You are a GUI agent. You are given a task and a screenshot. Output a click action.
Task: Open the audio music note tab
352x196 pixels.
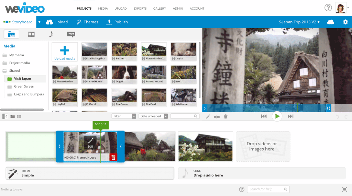pos(51,34)
